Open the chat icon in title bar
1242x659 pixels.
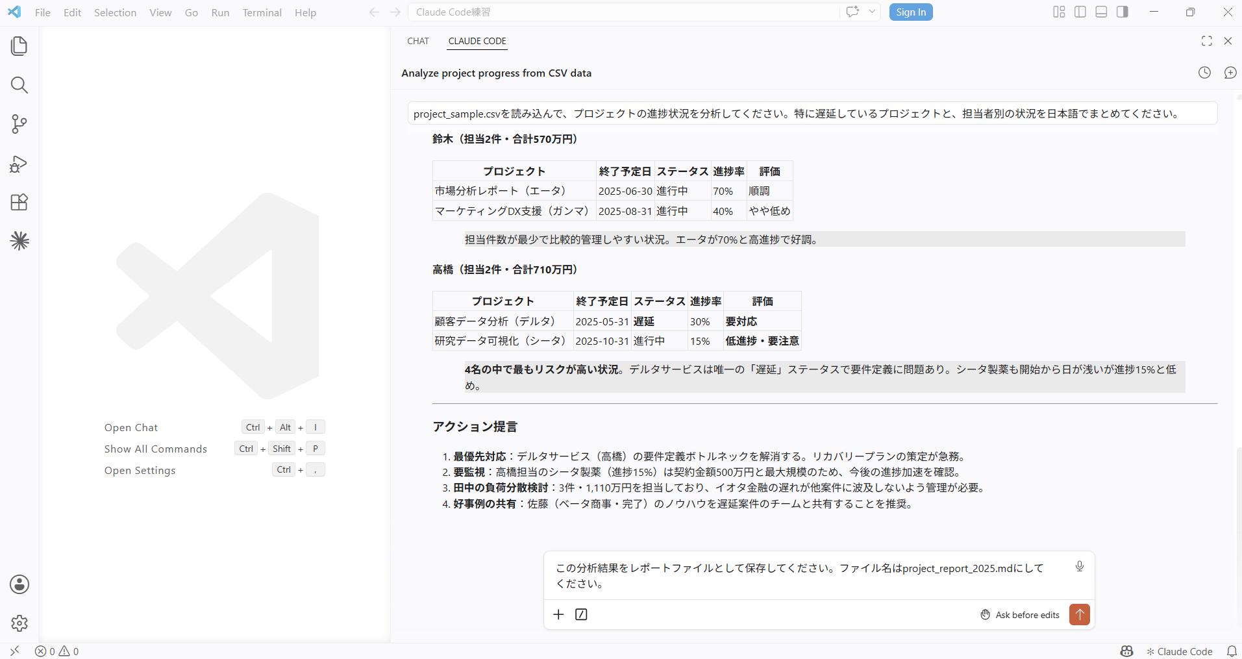[x=852, y=12]
